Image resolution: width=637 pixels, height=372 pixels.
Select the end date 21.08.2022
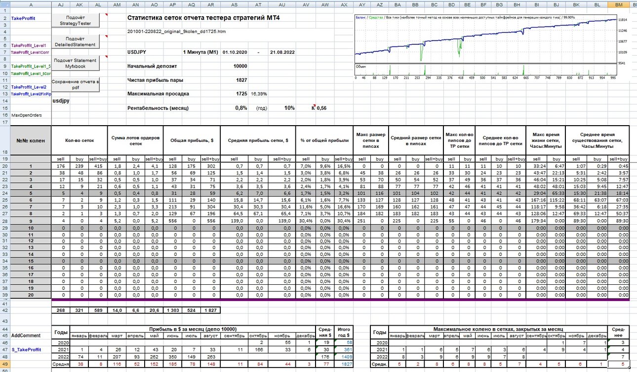coord(282,52)
